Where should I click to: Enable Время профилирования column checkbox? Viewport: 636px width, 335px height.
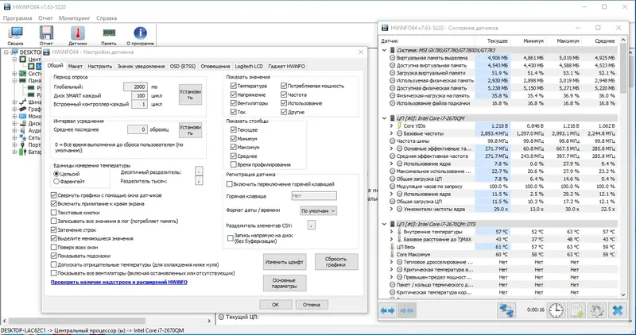[233, 164]
